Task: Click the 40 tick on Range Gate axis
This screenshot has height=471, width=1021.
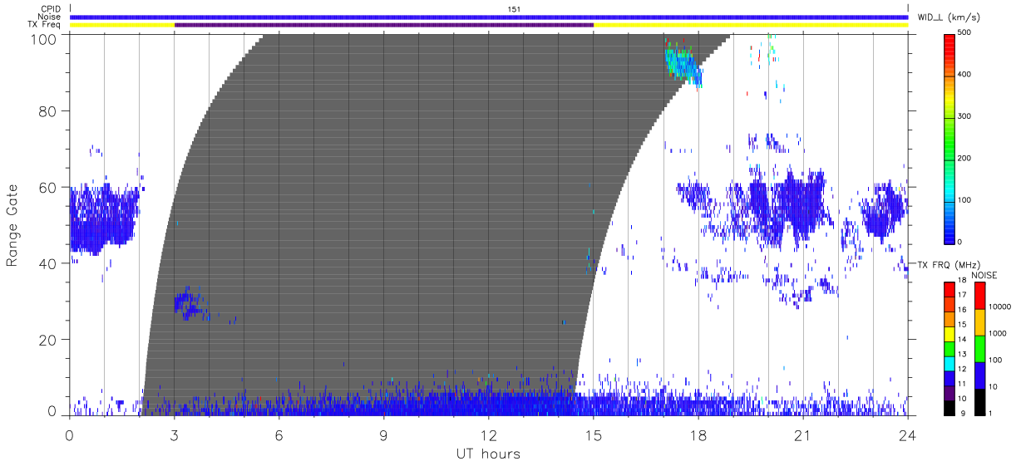Action: (x=47, y=264)
